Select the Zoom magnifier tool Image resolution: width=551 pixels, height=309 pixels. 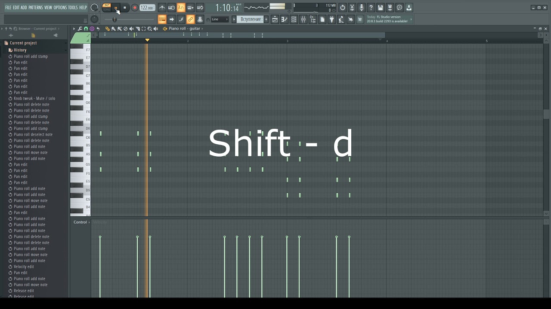point(150,29)
